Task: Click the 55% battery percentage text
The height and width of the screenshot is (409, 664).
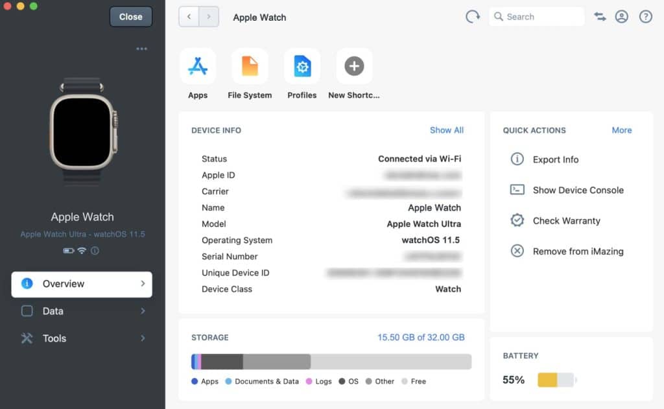Action: click(x=514, y=380)
